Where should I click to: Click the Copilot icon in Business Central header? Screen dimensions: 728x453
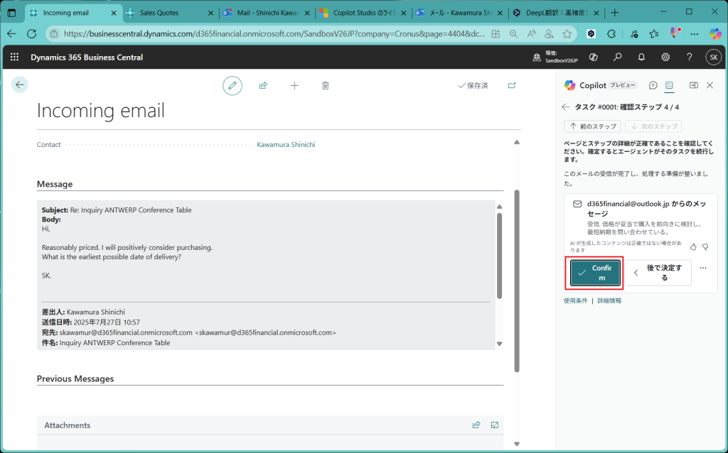593,57
